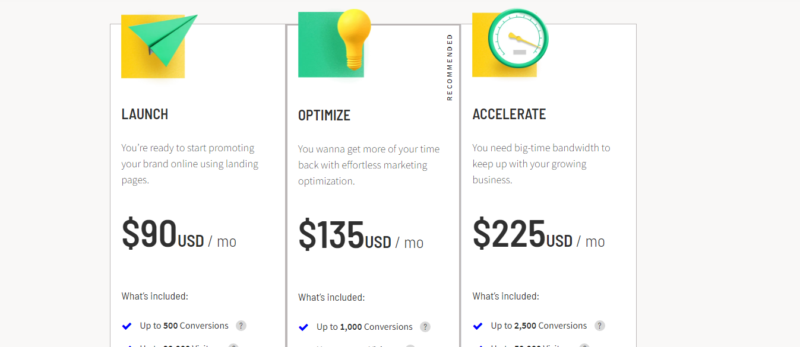Click "Up to 500 Conversions" feature text
800x347 pixels.
tap(184, 326)
